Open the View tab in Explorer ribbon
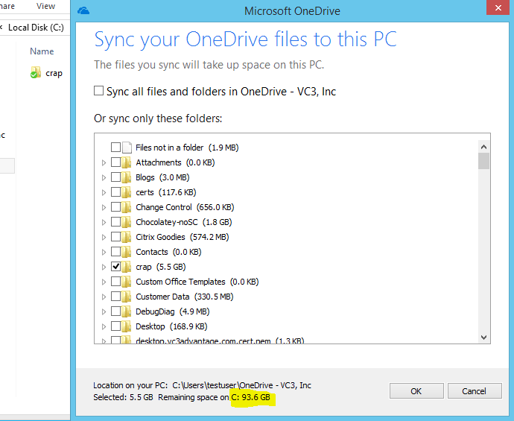This screenshot has width=514, height=421. (x=45, y=6)
